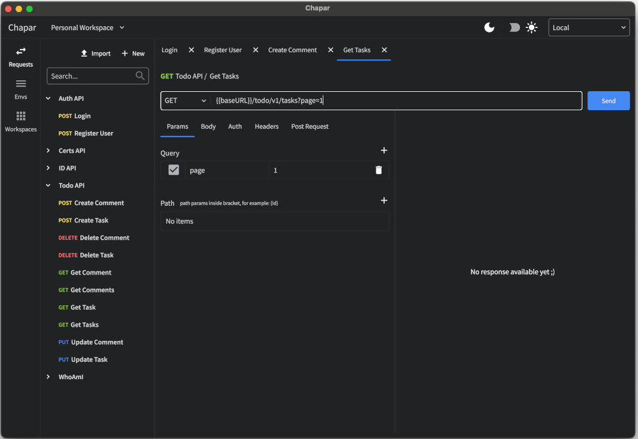This screenshot has width=638, height=439.
Task: Open the Local environment dropdown
Action: (x=589, y=27)
